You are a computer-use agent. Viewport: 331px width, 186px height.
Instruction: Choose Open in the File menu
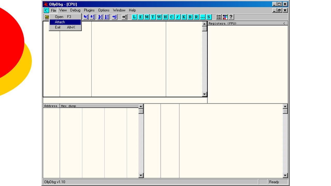tap(65, 17)
